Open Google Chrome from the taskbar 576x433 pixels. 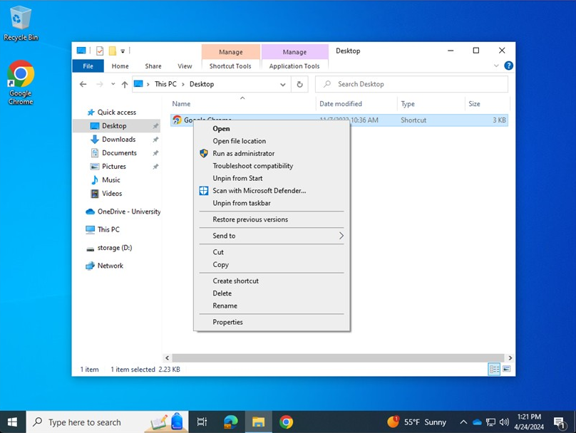[x=286, y=422]
